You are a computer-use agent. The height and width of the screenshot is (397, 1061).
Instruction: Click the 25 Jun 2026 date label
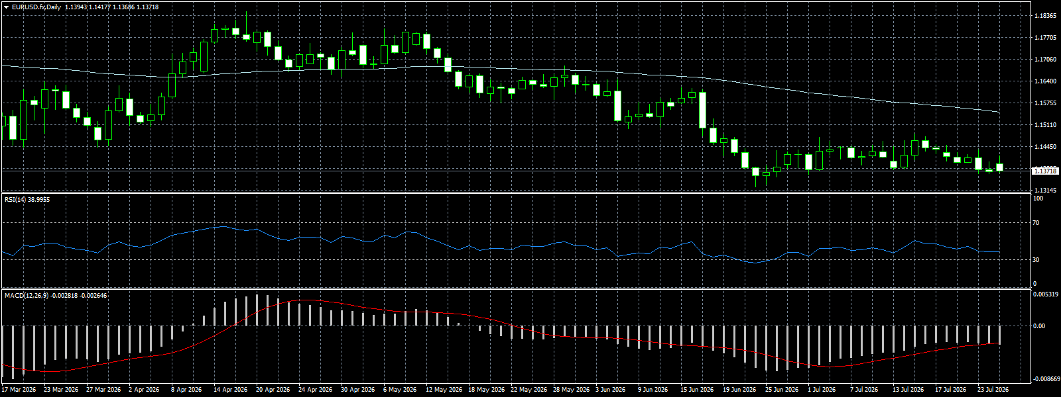pyautogui.click(x=783, y=390)
